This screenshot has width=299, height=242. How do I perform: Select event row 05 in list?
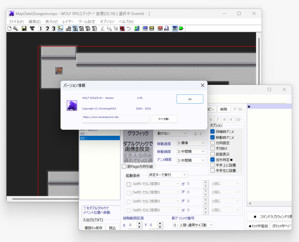(x=100, y=134)
